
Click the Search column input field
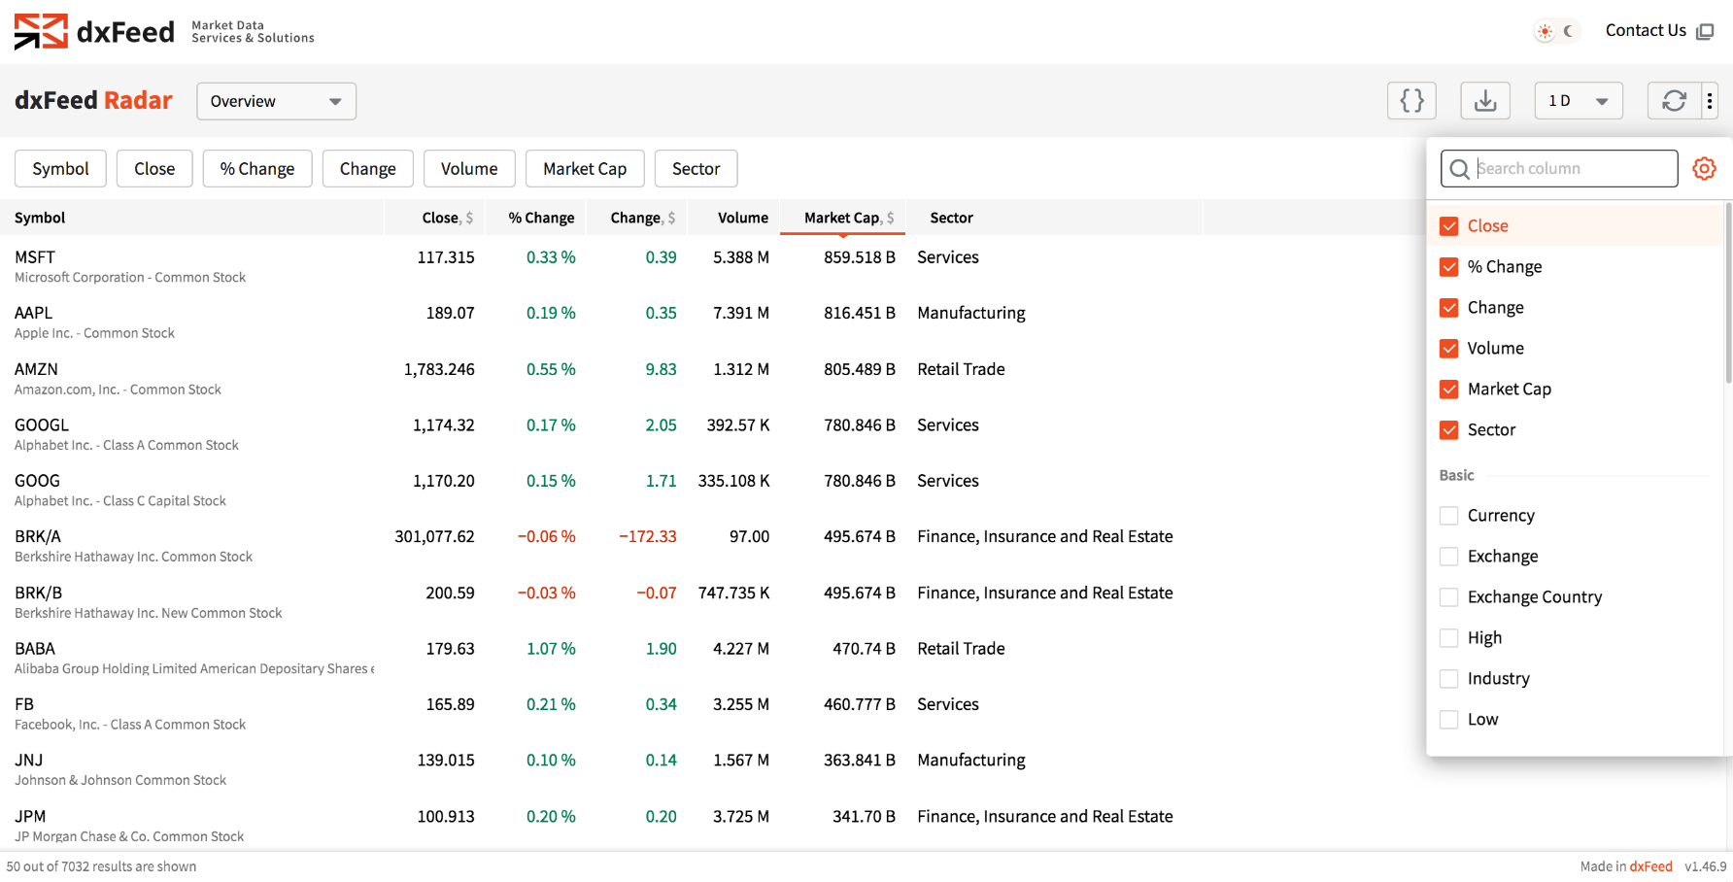point(1573,169)
